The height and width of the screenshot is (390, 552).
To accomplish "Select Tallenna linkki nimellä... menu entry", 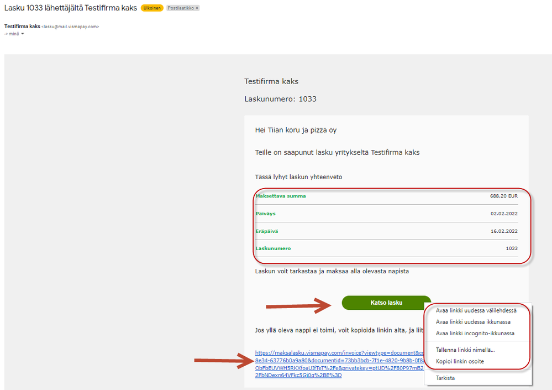I will click(465, 350).
